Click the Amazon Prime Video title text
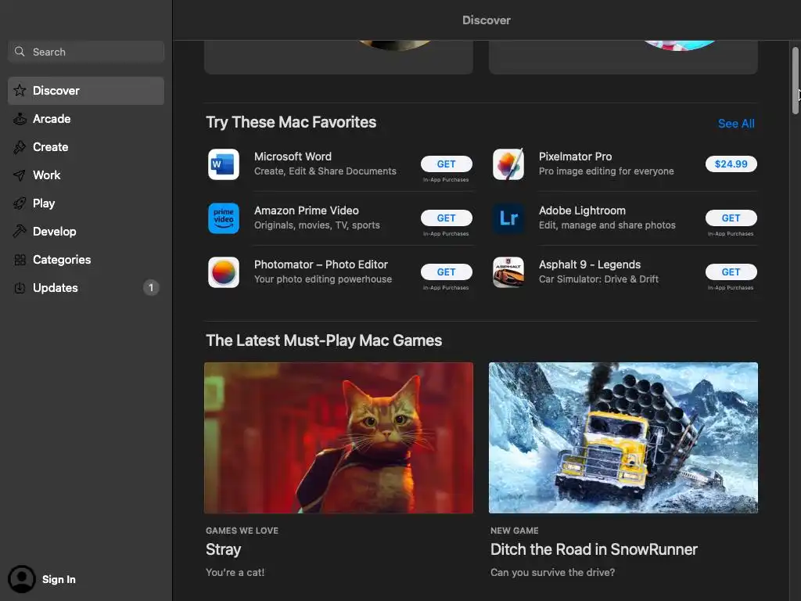 307,211
